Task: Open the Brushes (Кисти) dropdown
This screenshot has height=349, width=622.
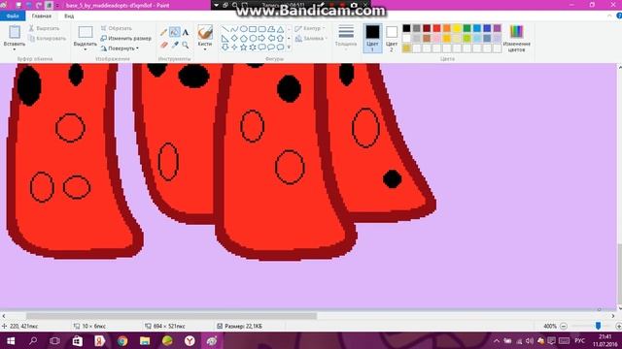Action: click(205, 49)
